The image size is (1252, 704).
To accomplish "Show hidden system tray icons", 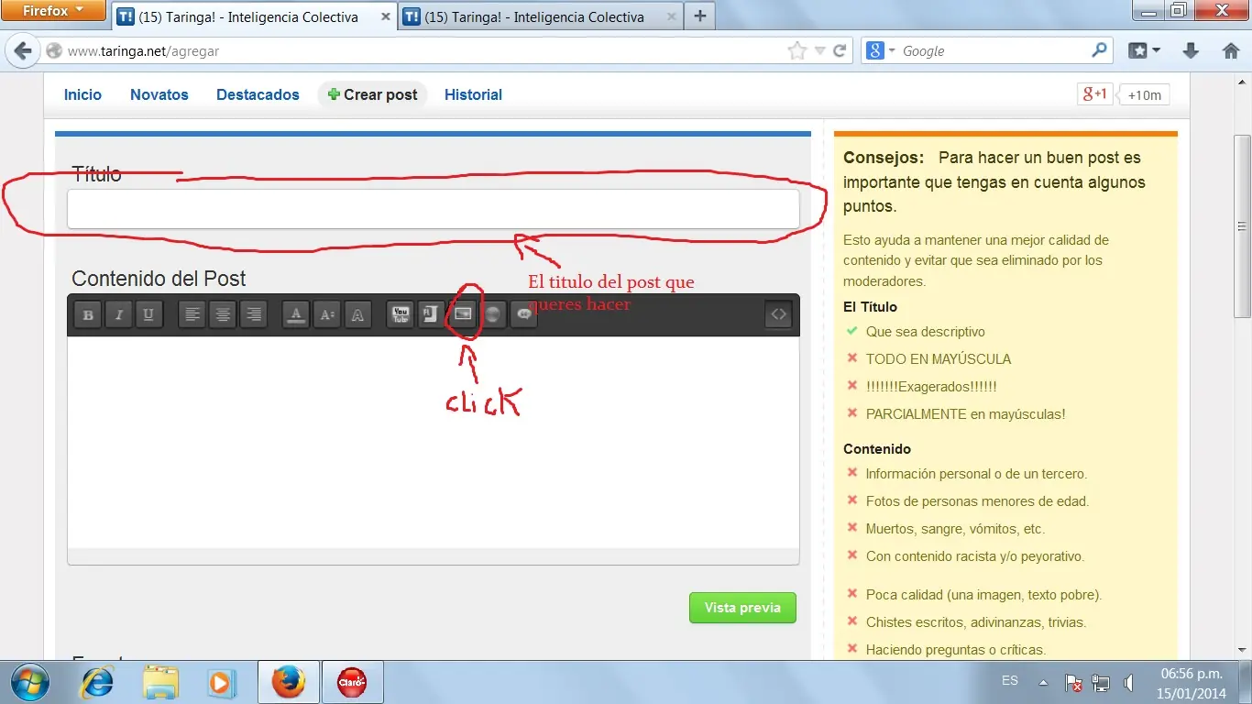I will point(1043,683).
